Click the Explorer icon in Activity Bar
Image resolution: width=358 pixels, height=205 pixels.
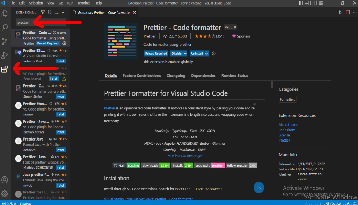[x=5, y=14]
